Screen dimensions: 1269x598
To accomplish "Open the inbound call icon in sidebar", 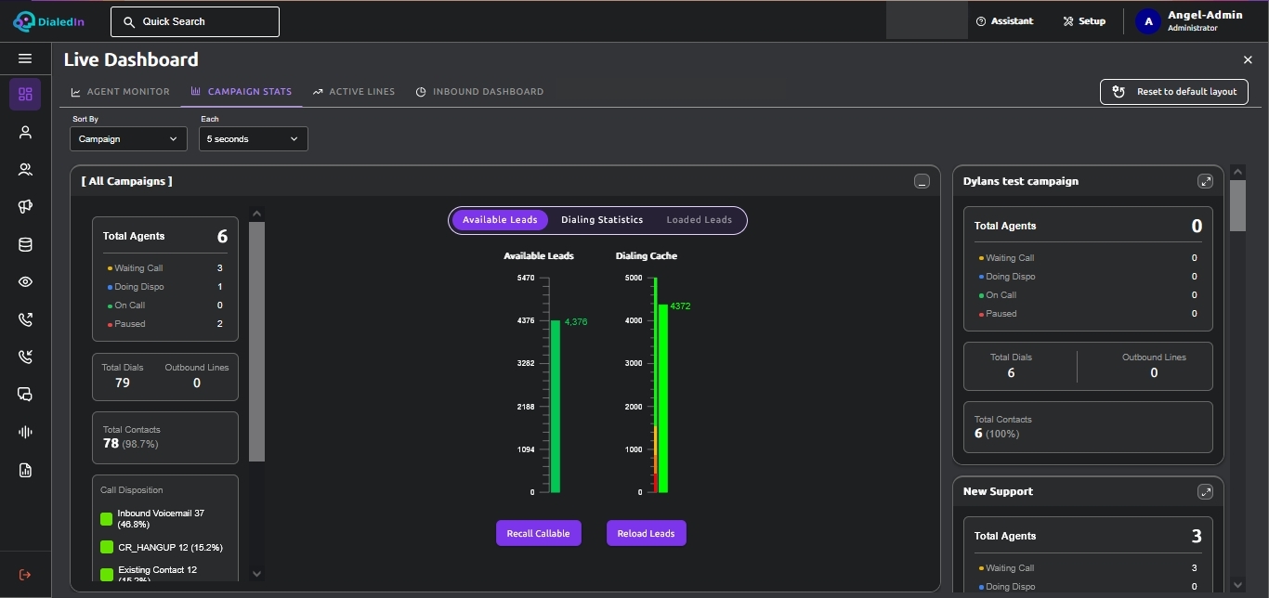I will coord(25,357).
